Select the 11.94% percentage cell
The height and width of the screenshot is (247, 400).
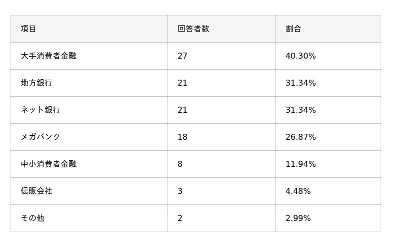click(300, 164)
